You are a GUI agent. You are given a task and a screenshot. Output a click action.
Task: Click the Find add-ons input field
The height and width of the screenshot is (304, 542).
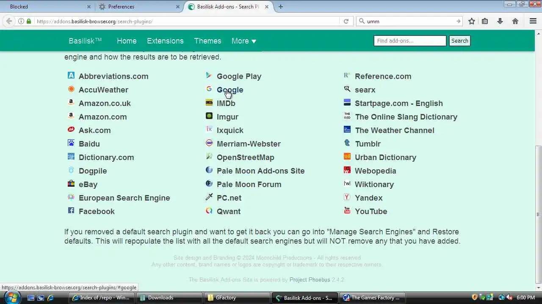click(410, 41)
